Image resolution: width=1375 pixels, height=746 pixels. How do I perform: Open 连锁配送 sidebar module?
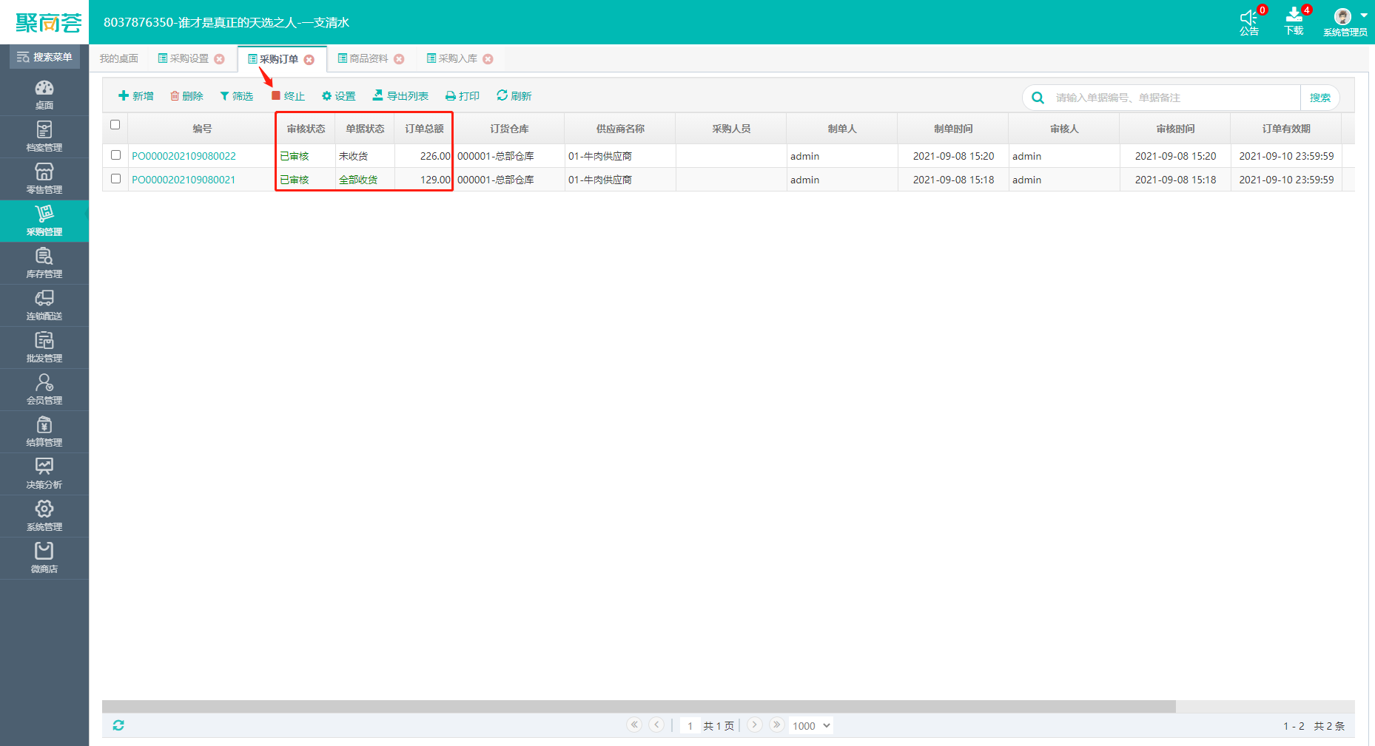pos(44,305)
